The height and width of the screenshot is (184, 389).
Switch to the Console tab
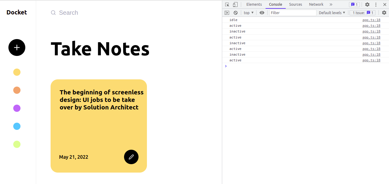(x=275, y=5)
